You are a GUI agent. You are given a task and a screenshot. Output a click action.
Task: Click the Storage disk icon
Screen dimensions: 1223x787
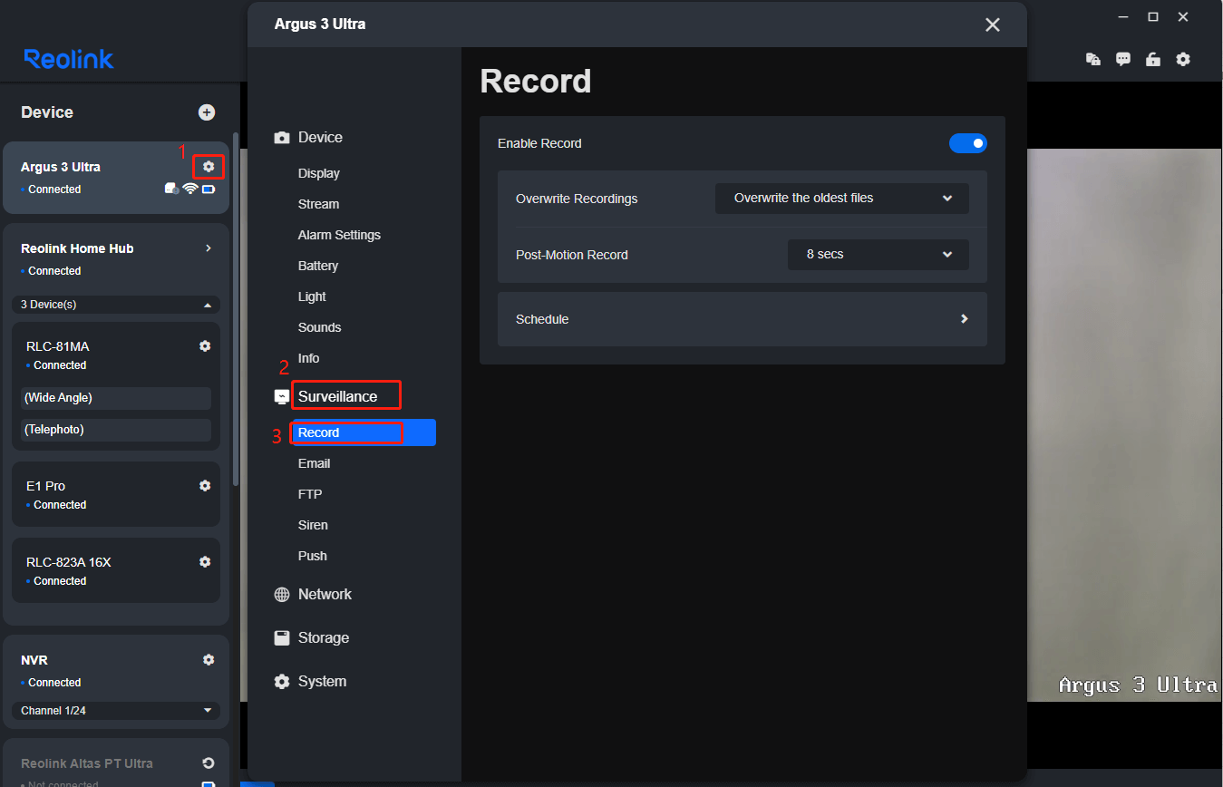pos(282,638)
